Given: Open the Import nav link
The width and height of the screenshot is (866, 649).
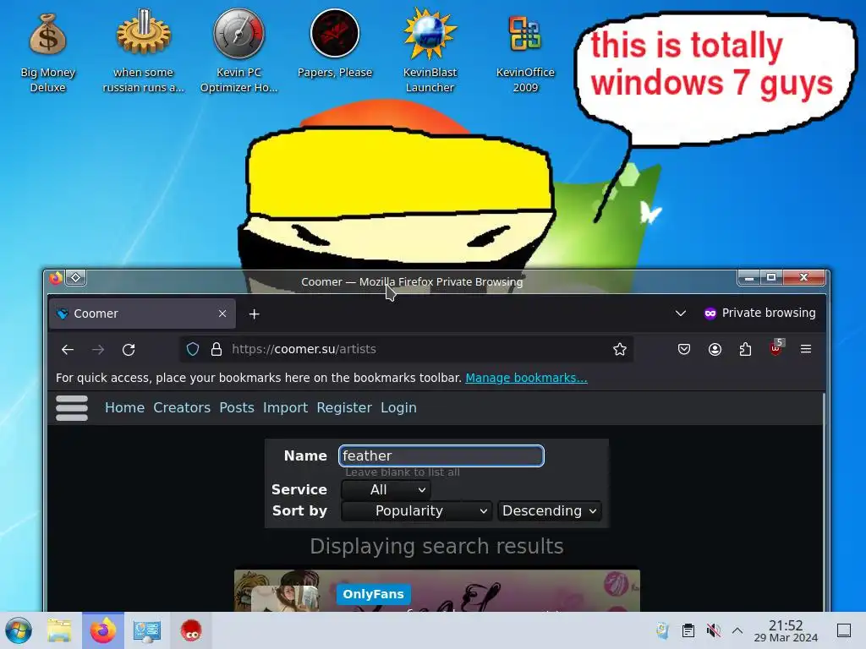Looking at the screenshot, I should (x=285, y=408).
